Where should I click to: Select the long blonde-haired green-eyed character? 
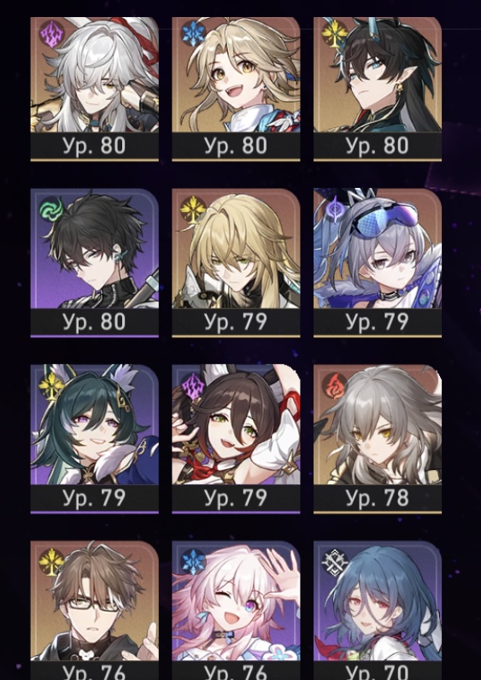(236, 249)
